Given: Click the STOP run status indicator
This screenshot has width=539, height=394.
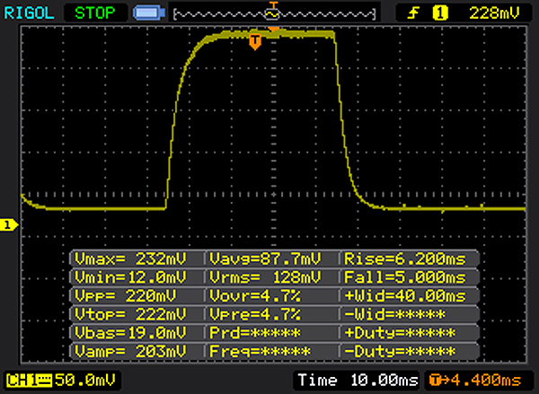Looking at the screenshot, I should pos(95,13).
